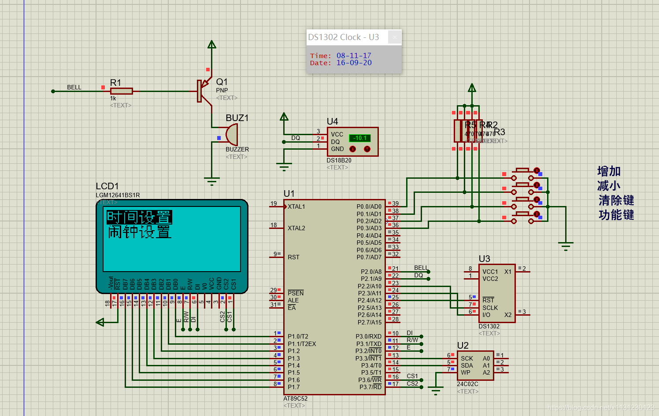The image size is (659, 416).
Task: Select the U2 24C02C chip body
Action: coord(475,365)
